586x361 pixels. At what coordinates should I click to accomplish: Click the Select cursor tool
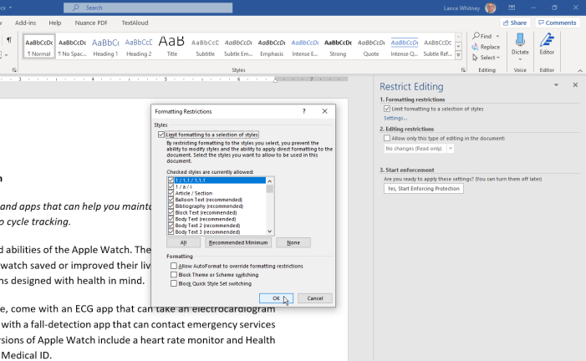pyautogui.click(x=486, y=57)
